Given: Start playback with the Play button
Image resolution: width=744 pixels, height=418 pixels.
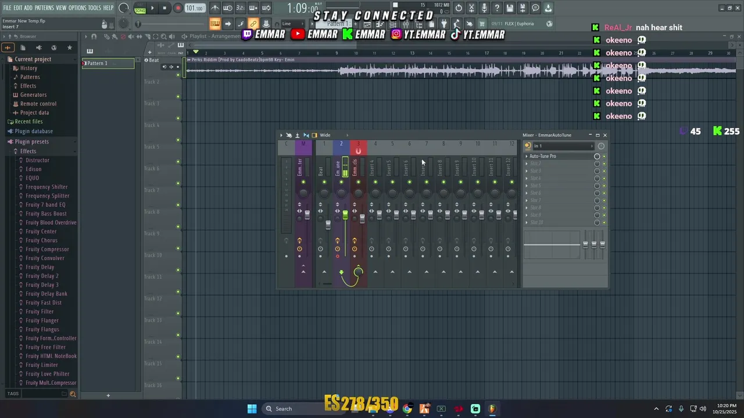Looking at the screenshot, I should tap(152, 8).
